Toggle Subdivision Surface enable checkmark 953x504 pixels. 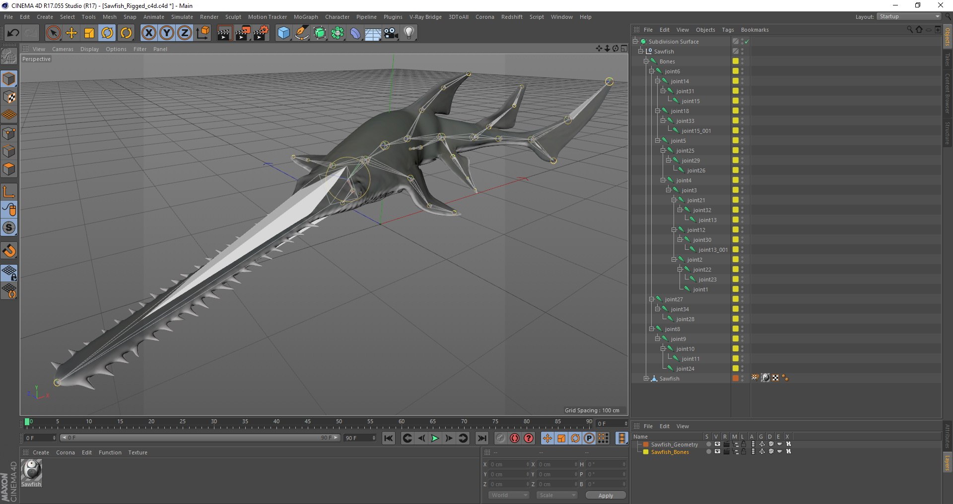click(x=747, y=42)
